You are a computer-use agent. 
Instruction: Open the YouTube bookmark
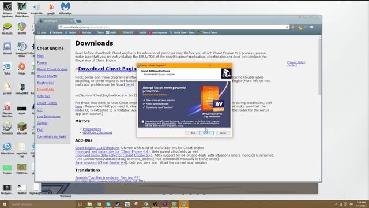point(85,32)
